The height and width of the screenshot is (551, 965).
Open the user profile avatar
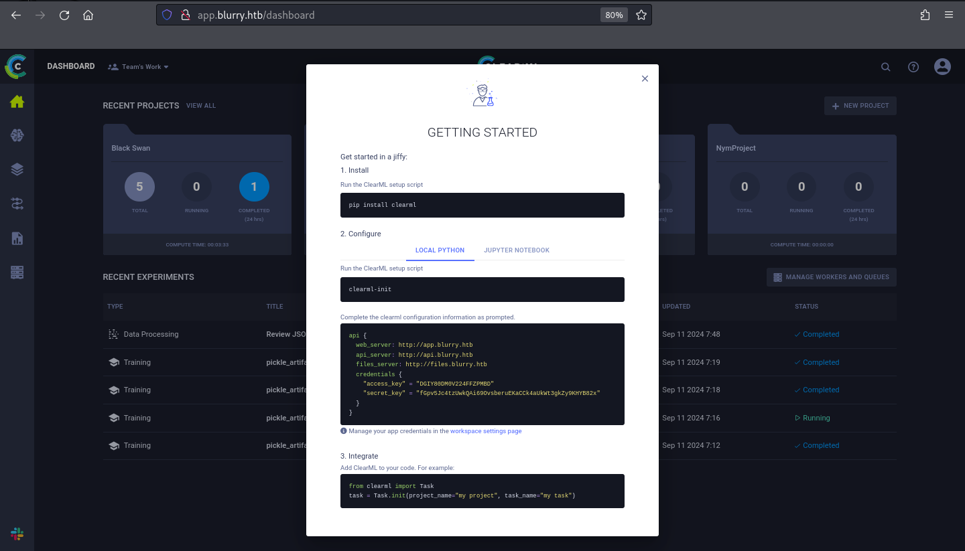tap(942, 66)
